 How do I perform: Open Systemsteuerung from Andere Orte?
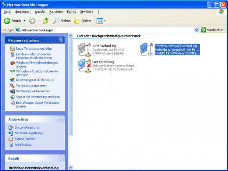click(x=27, y=128)
